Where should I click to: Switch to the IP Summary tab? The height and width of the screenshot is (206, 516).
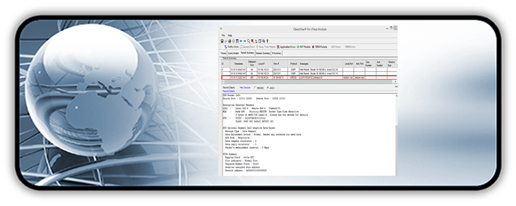[277, 53]
